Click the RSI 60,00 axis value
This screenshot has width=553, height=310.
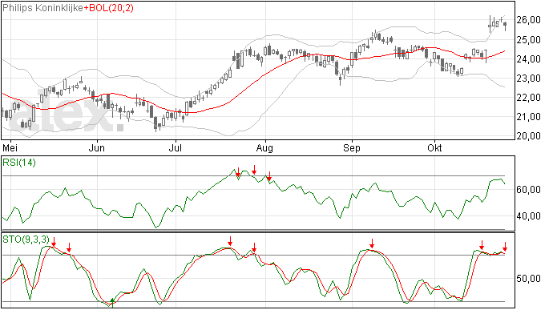529,190
